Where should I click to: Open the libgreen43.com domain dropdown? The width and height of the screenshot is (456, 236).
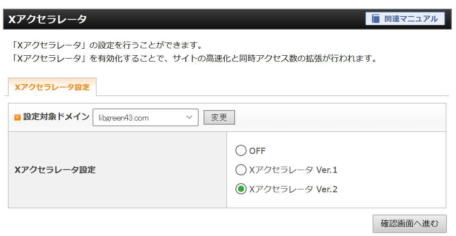[x=145, y=118]
